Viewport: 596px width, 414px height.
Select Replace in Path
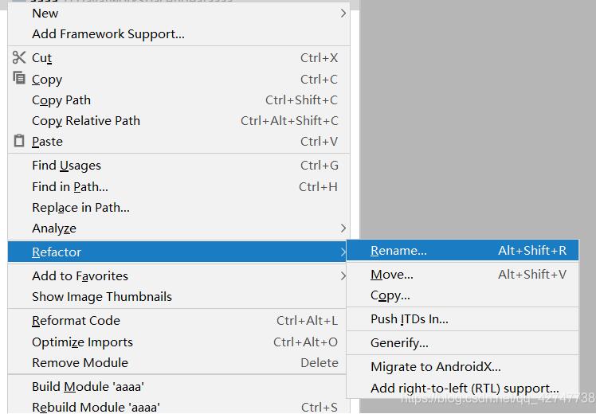pyautogui.click(x=80, y=208)
